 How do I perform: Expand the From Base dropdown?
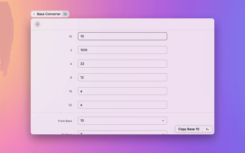point(122,121)
